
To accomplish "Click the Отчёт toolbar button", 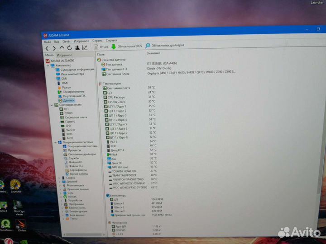I will [x=101, y=47].
